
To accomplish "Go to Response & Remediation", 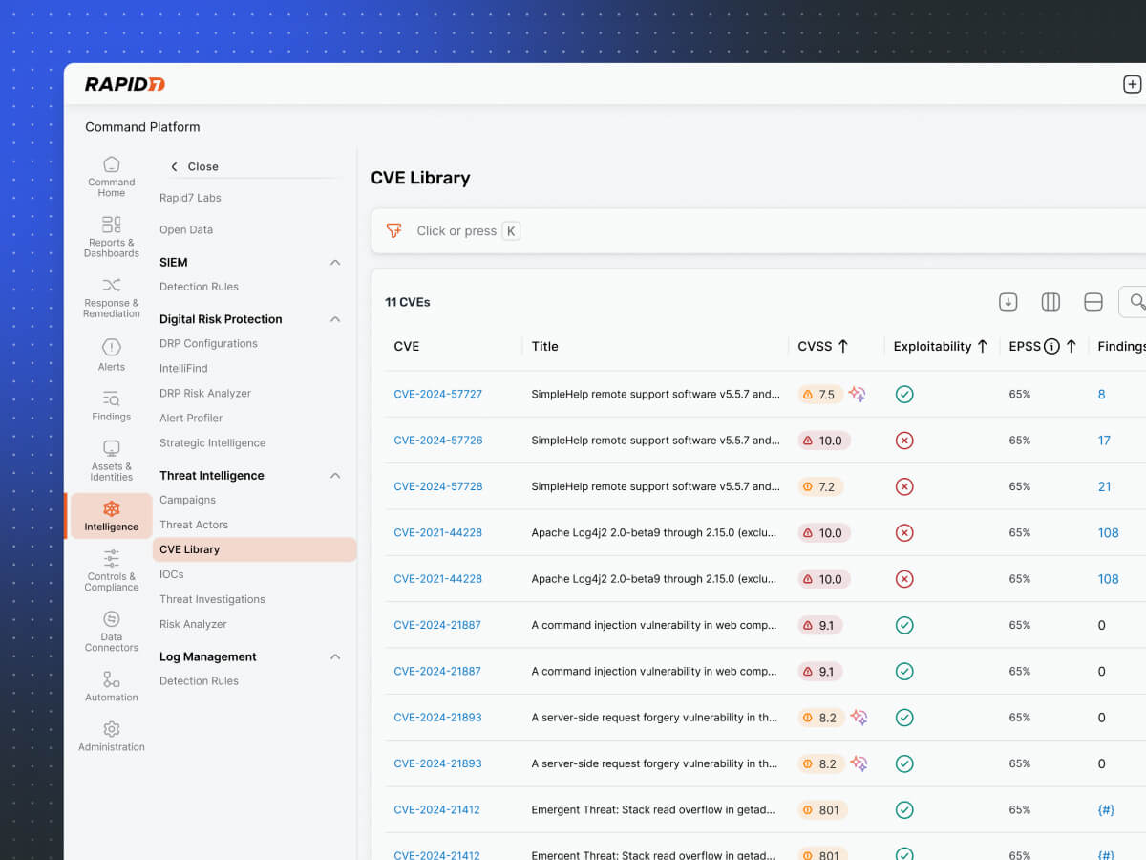I will [x=112, y=296].
